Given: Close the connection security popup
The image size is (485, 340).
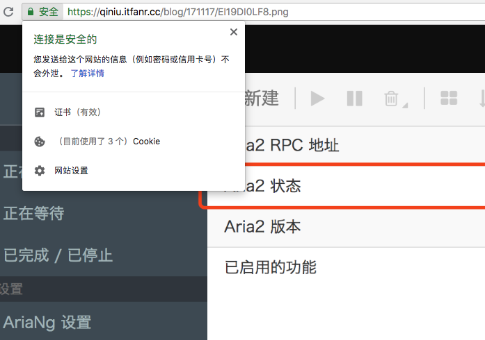Looking at the screenshot, I should click(234, 32).
